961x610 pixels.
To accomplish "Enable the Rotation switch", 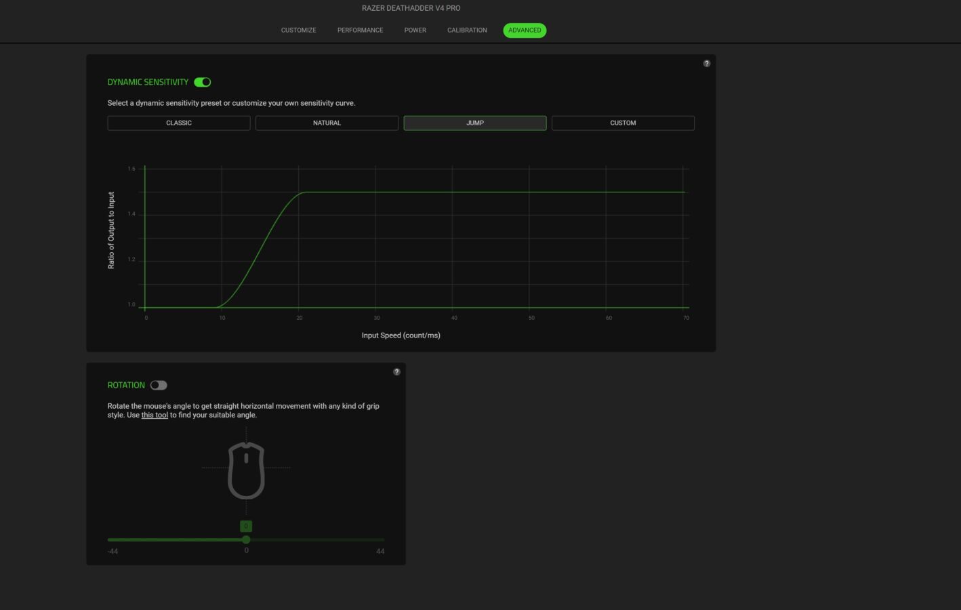I will coord(159,385).
